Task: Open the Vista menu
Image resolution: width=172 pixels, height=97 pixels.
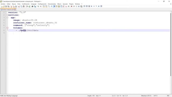Action: pyautogui.click(x=19, y=4)
